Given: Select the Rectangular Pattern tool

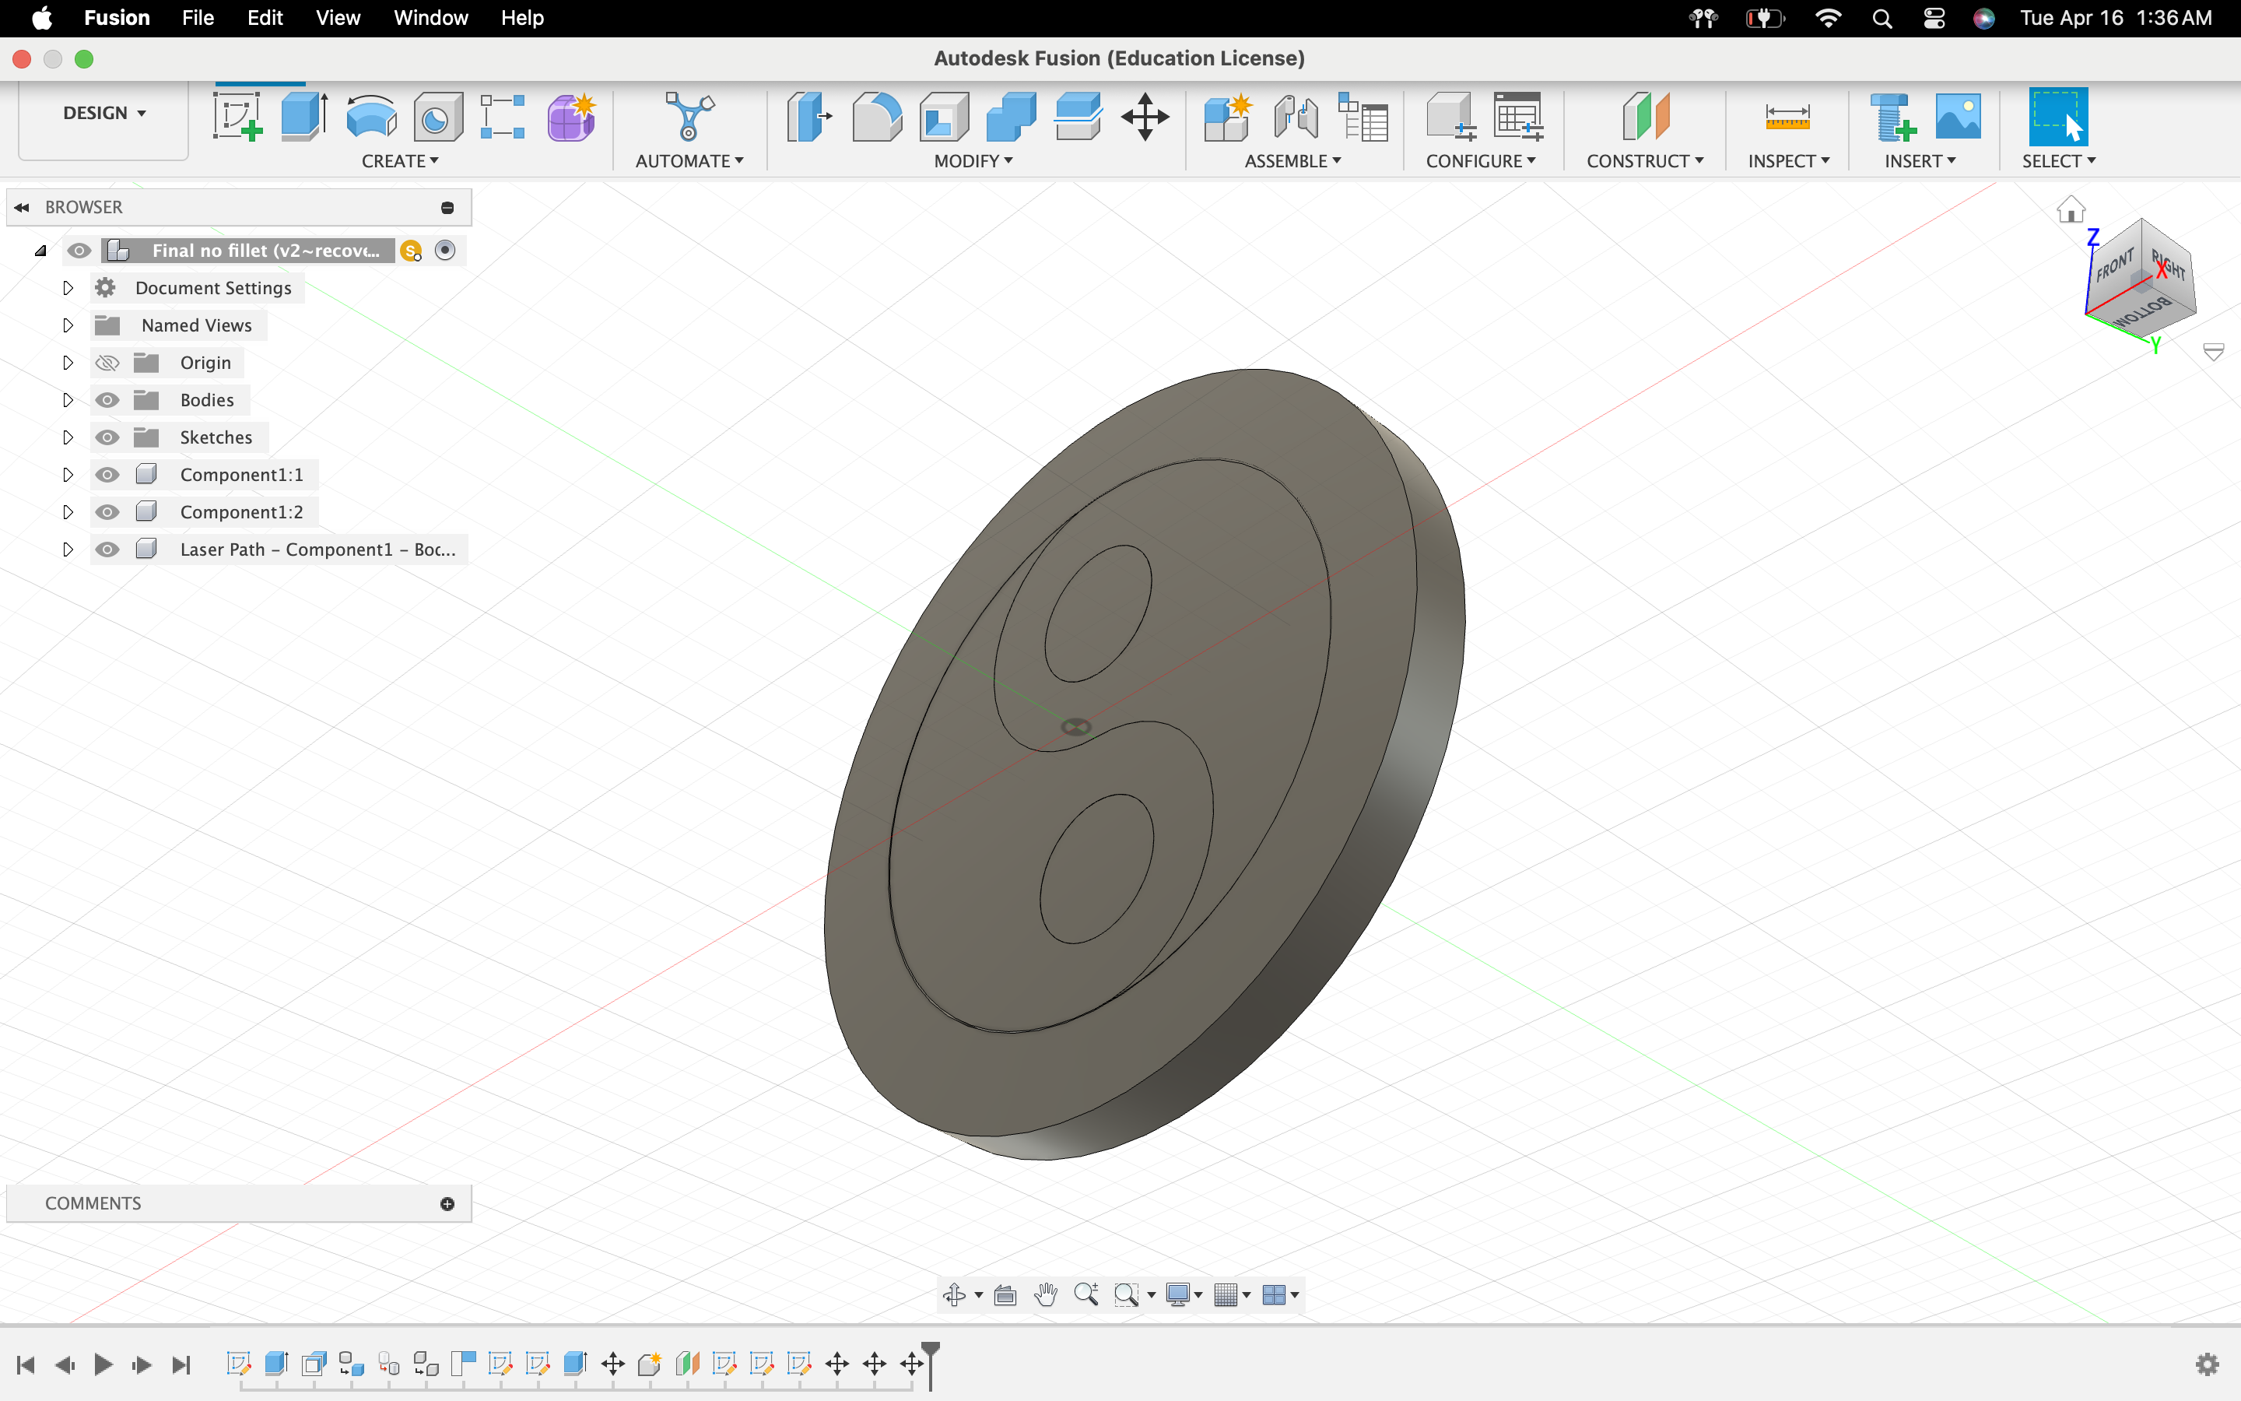Looking at the screenshot, I should (503, 118).
